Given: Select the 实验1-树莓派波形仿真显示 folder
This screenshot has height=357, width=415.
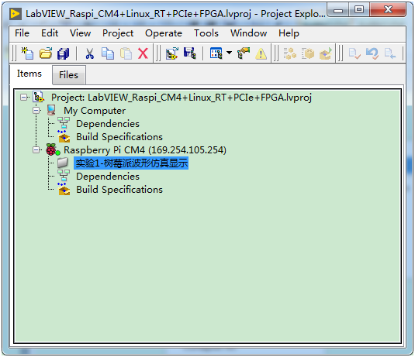Looking at the screenshot, I should (131, 163).
